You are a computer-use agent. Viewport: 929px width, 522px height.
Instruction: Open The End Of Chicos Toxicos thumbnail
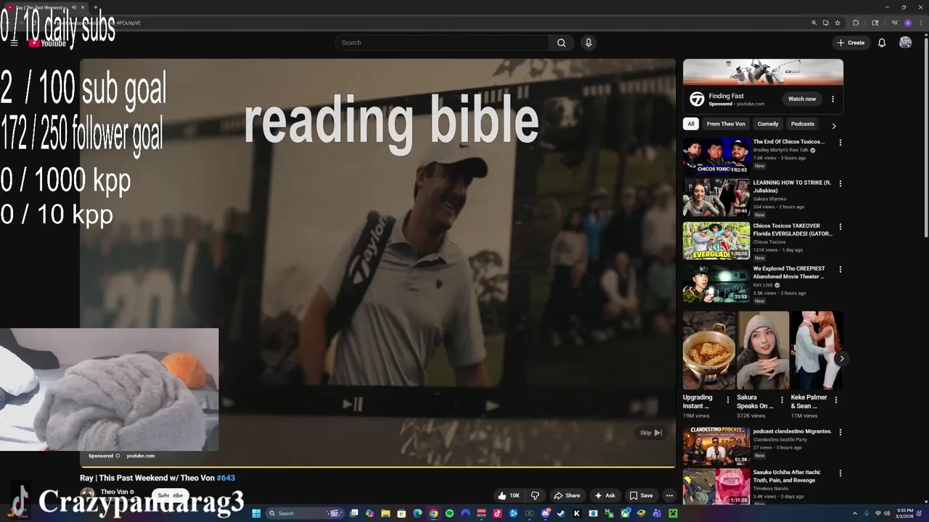pos(716,156)
